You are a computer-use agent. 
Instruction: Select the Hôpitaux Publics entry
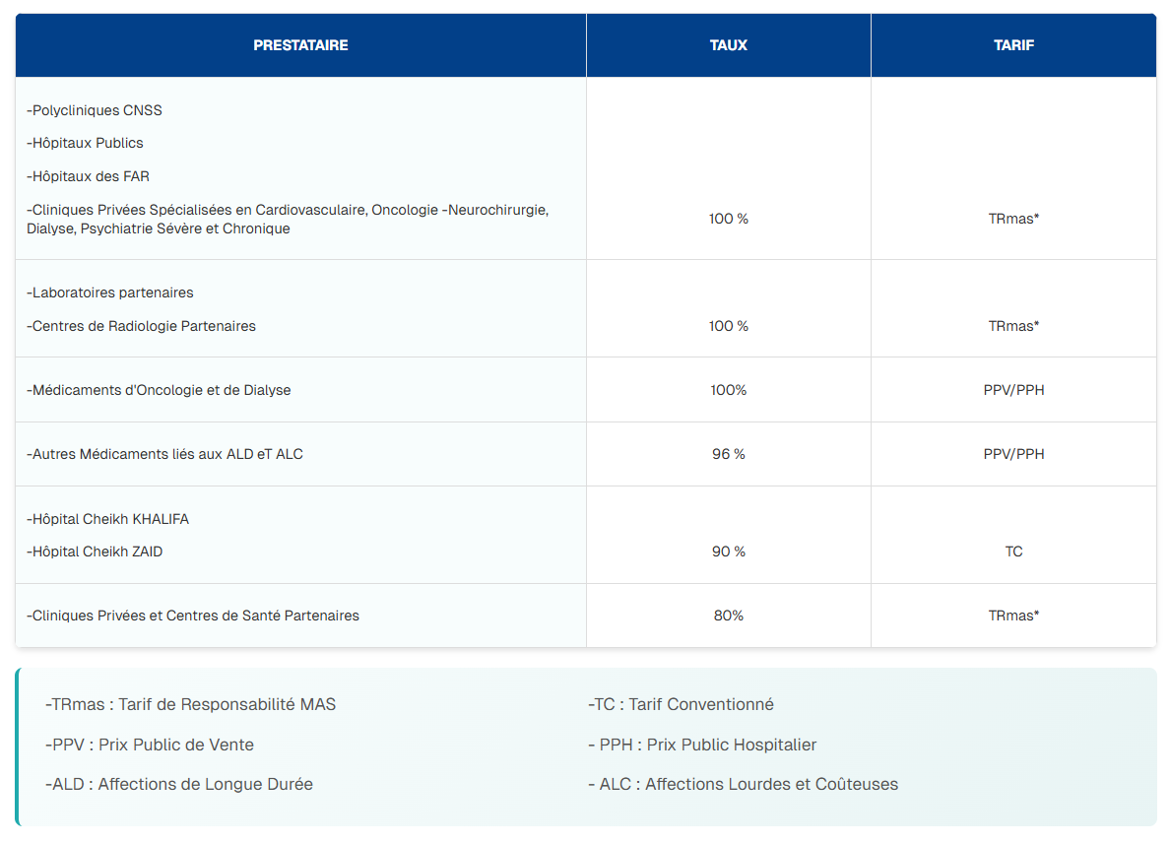(x=86, y=143)
